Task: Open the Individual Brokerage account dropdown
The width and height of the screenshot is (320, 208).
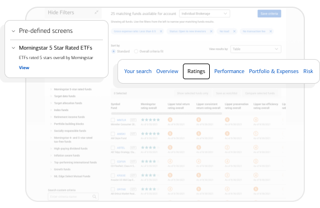Action: click(x=205, y=13)
